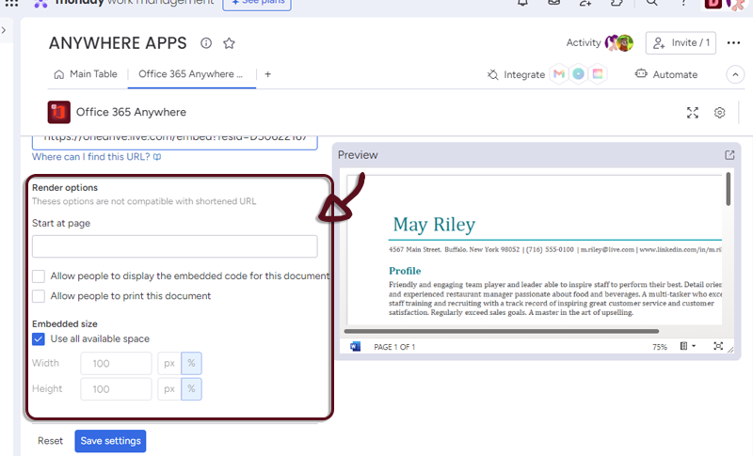The width and height of the screenshot is (753, 456).
Task: Collapse the board header with the chevron
Action: 735,74
